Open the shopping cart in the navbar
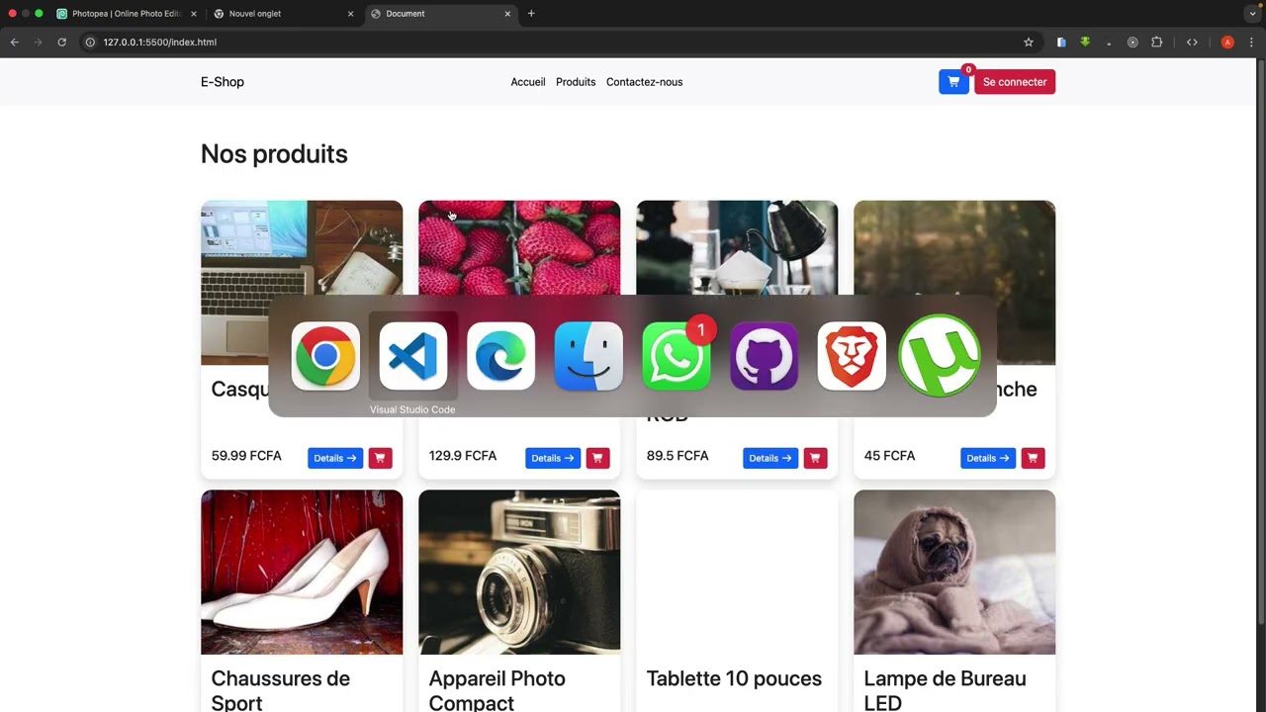1266x712 pixels. pyautogui.click(x=953, y=82)
